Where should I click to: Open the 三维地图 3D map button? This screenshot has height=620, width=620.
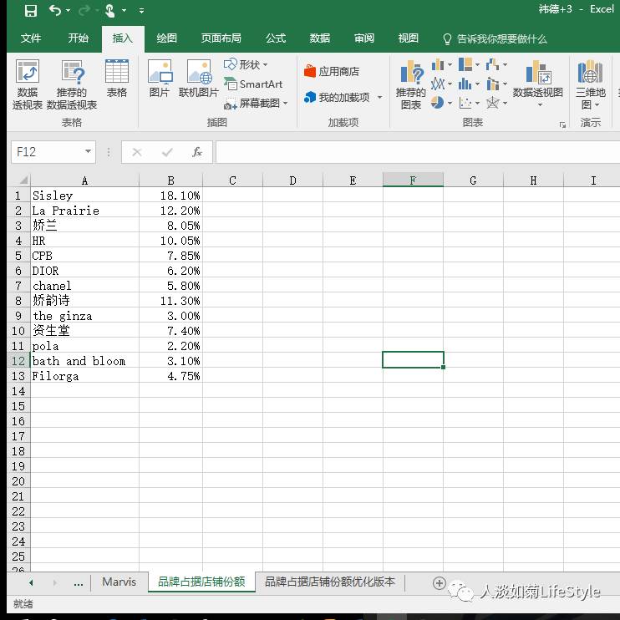click(x=591, y=84)
